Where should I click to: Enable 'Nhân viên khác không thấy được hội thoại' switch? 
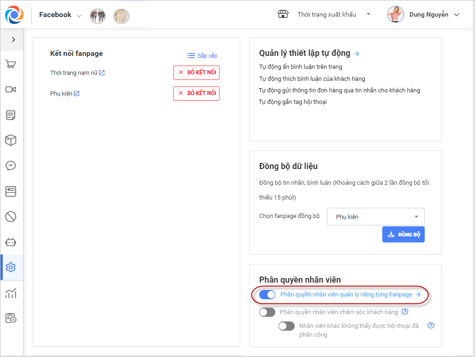point(286,326)
